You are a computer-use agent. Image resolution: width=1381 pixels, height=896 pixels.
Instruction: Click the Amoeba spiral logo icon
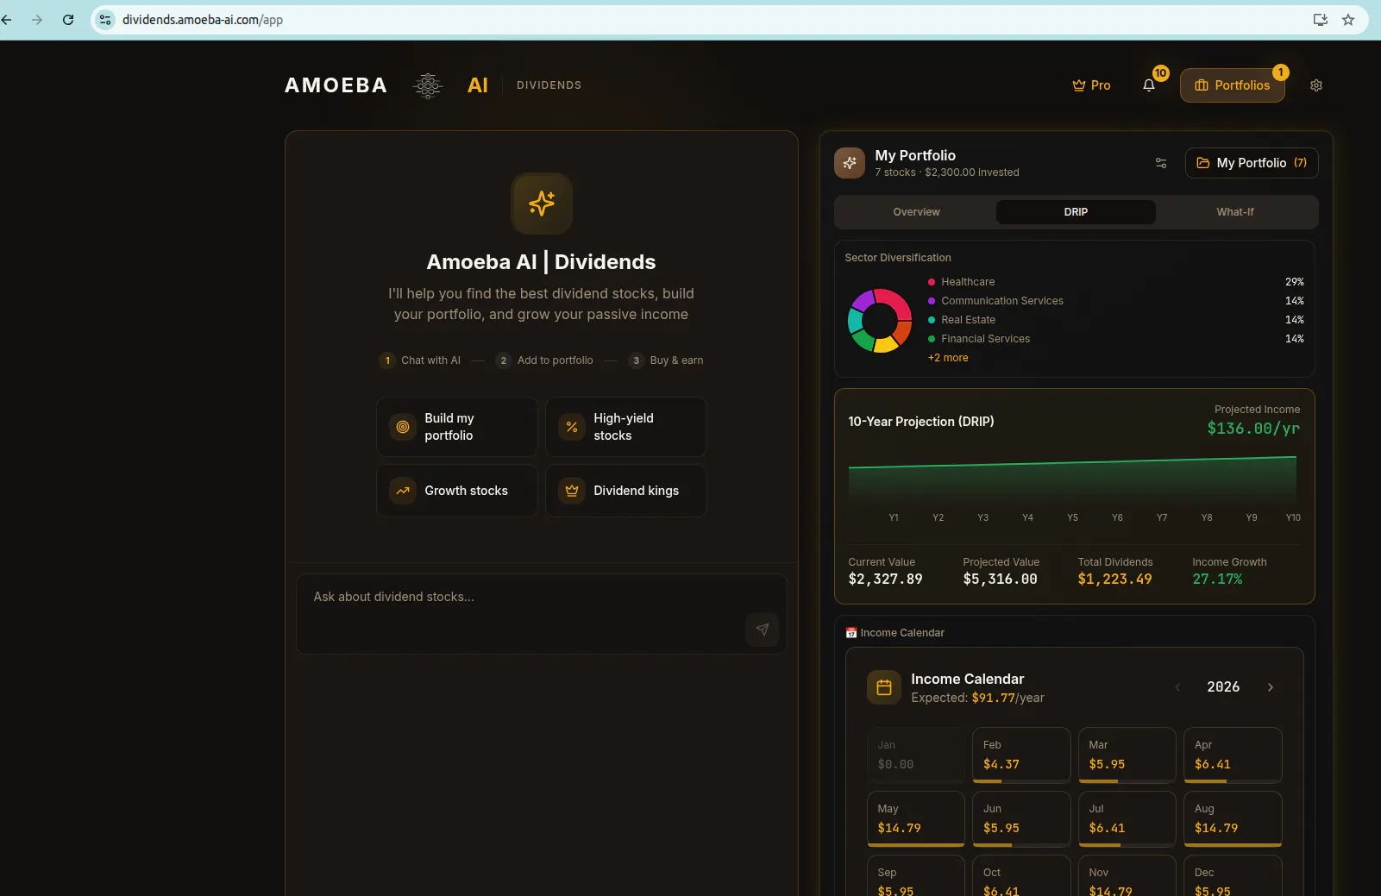[x=428, y=85]
